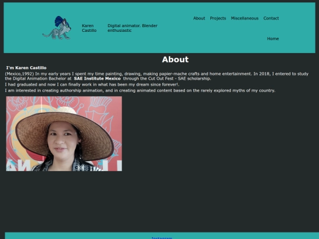This screenshot has width=319, height=239.
Task: Go to the Projects page
Action: [x=218, y=18]
